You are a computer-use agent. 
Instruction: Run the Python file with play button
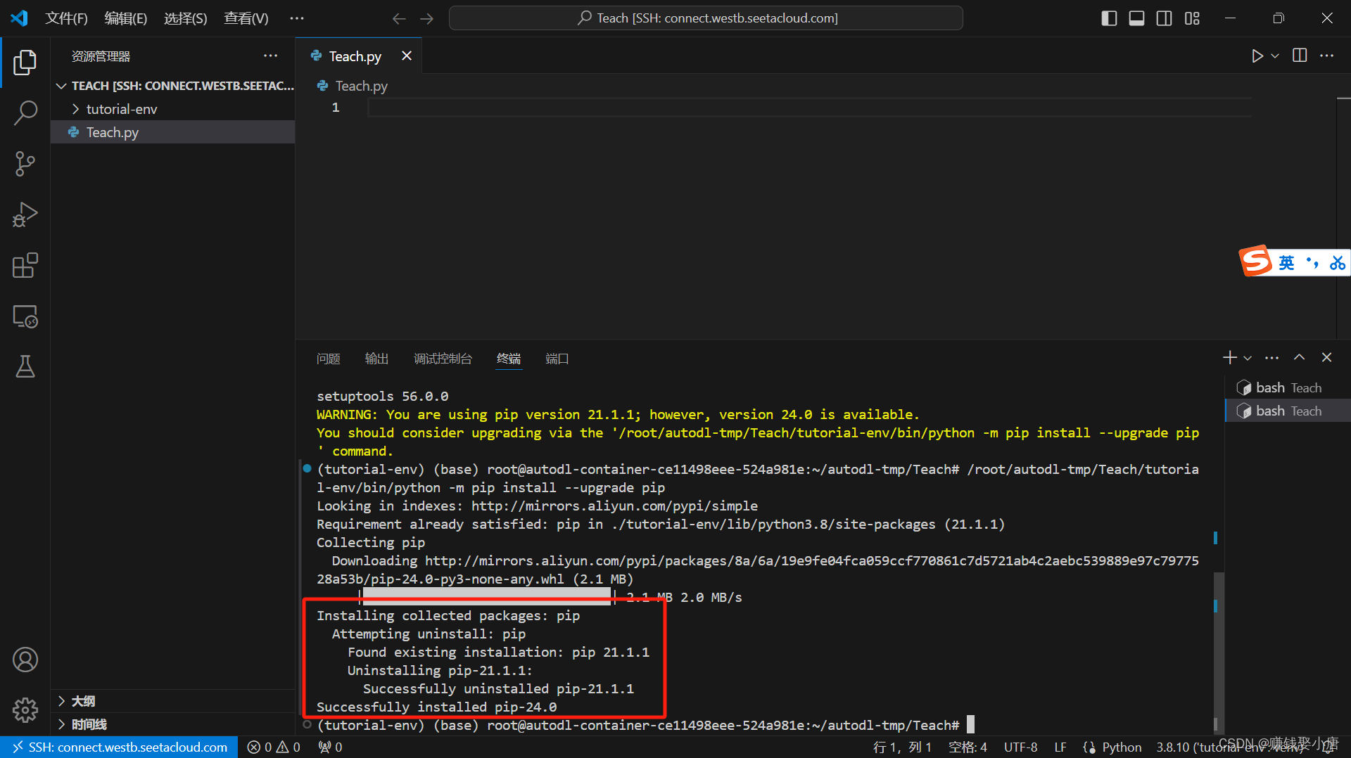1257,56
